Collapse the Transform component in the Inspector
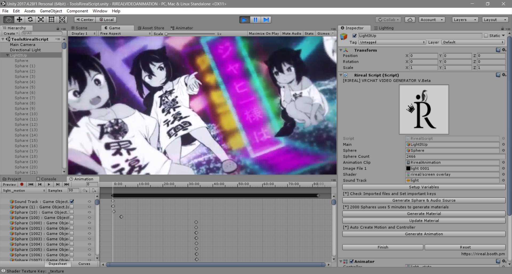This screenshot has width=512, height=274. [341, 50]
